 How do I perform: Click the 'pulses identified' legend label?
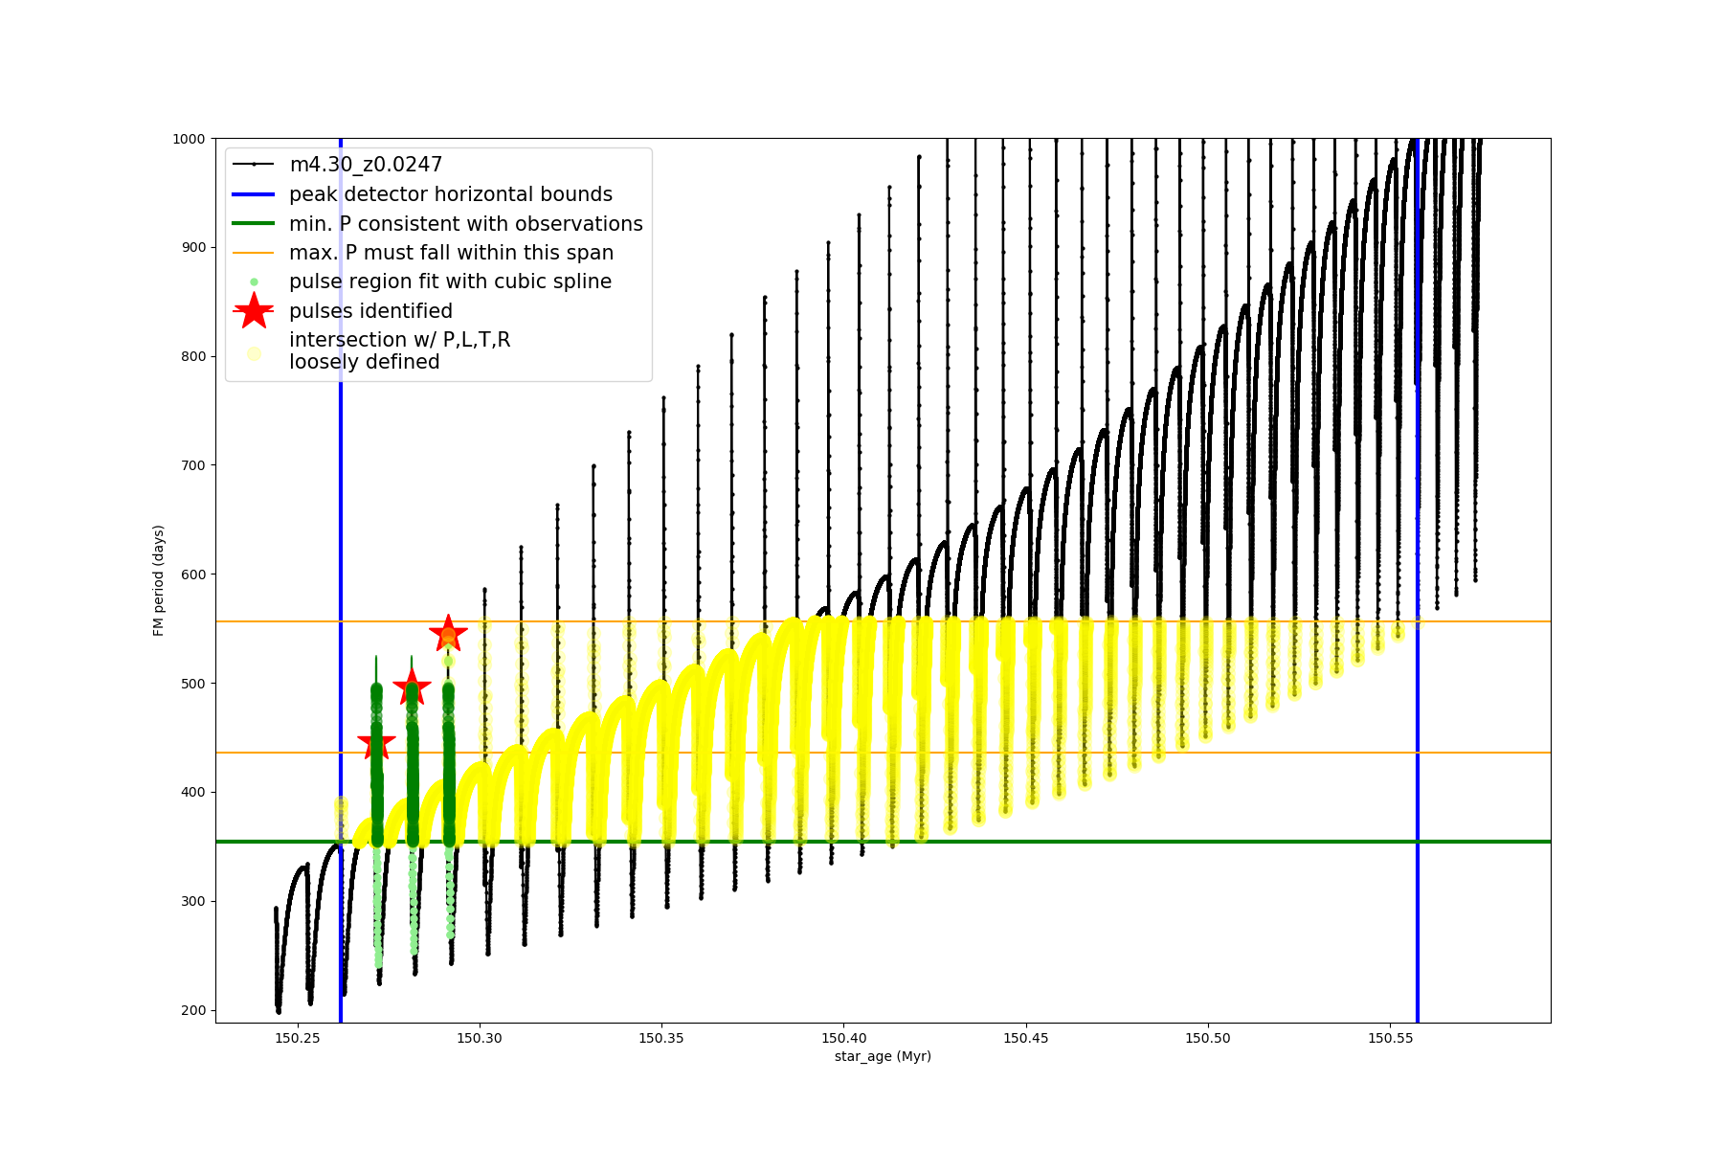pyautogui.click(x=370, y=311)
